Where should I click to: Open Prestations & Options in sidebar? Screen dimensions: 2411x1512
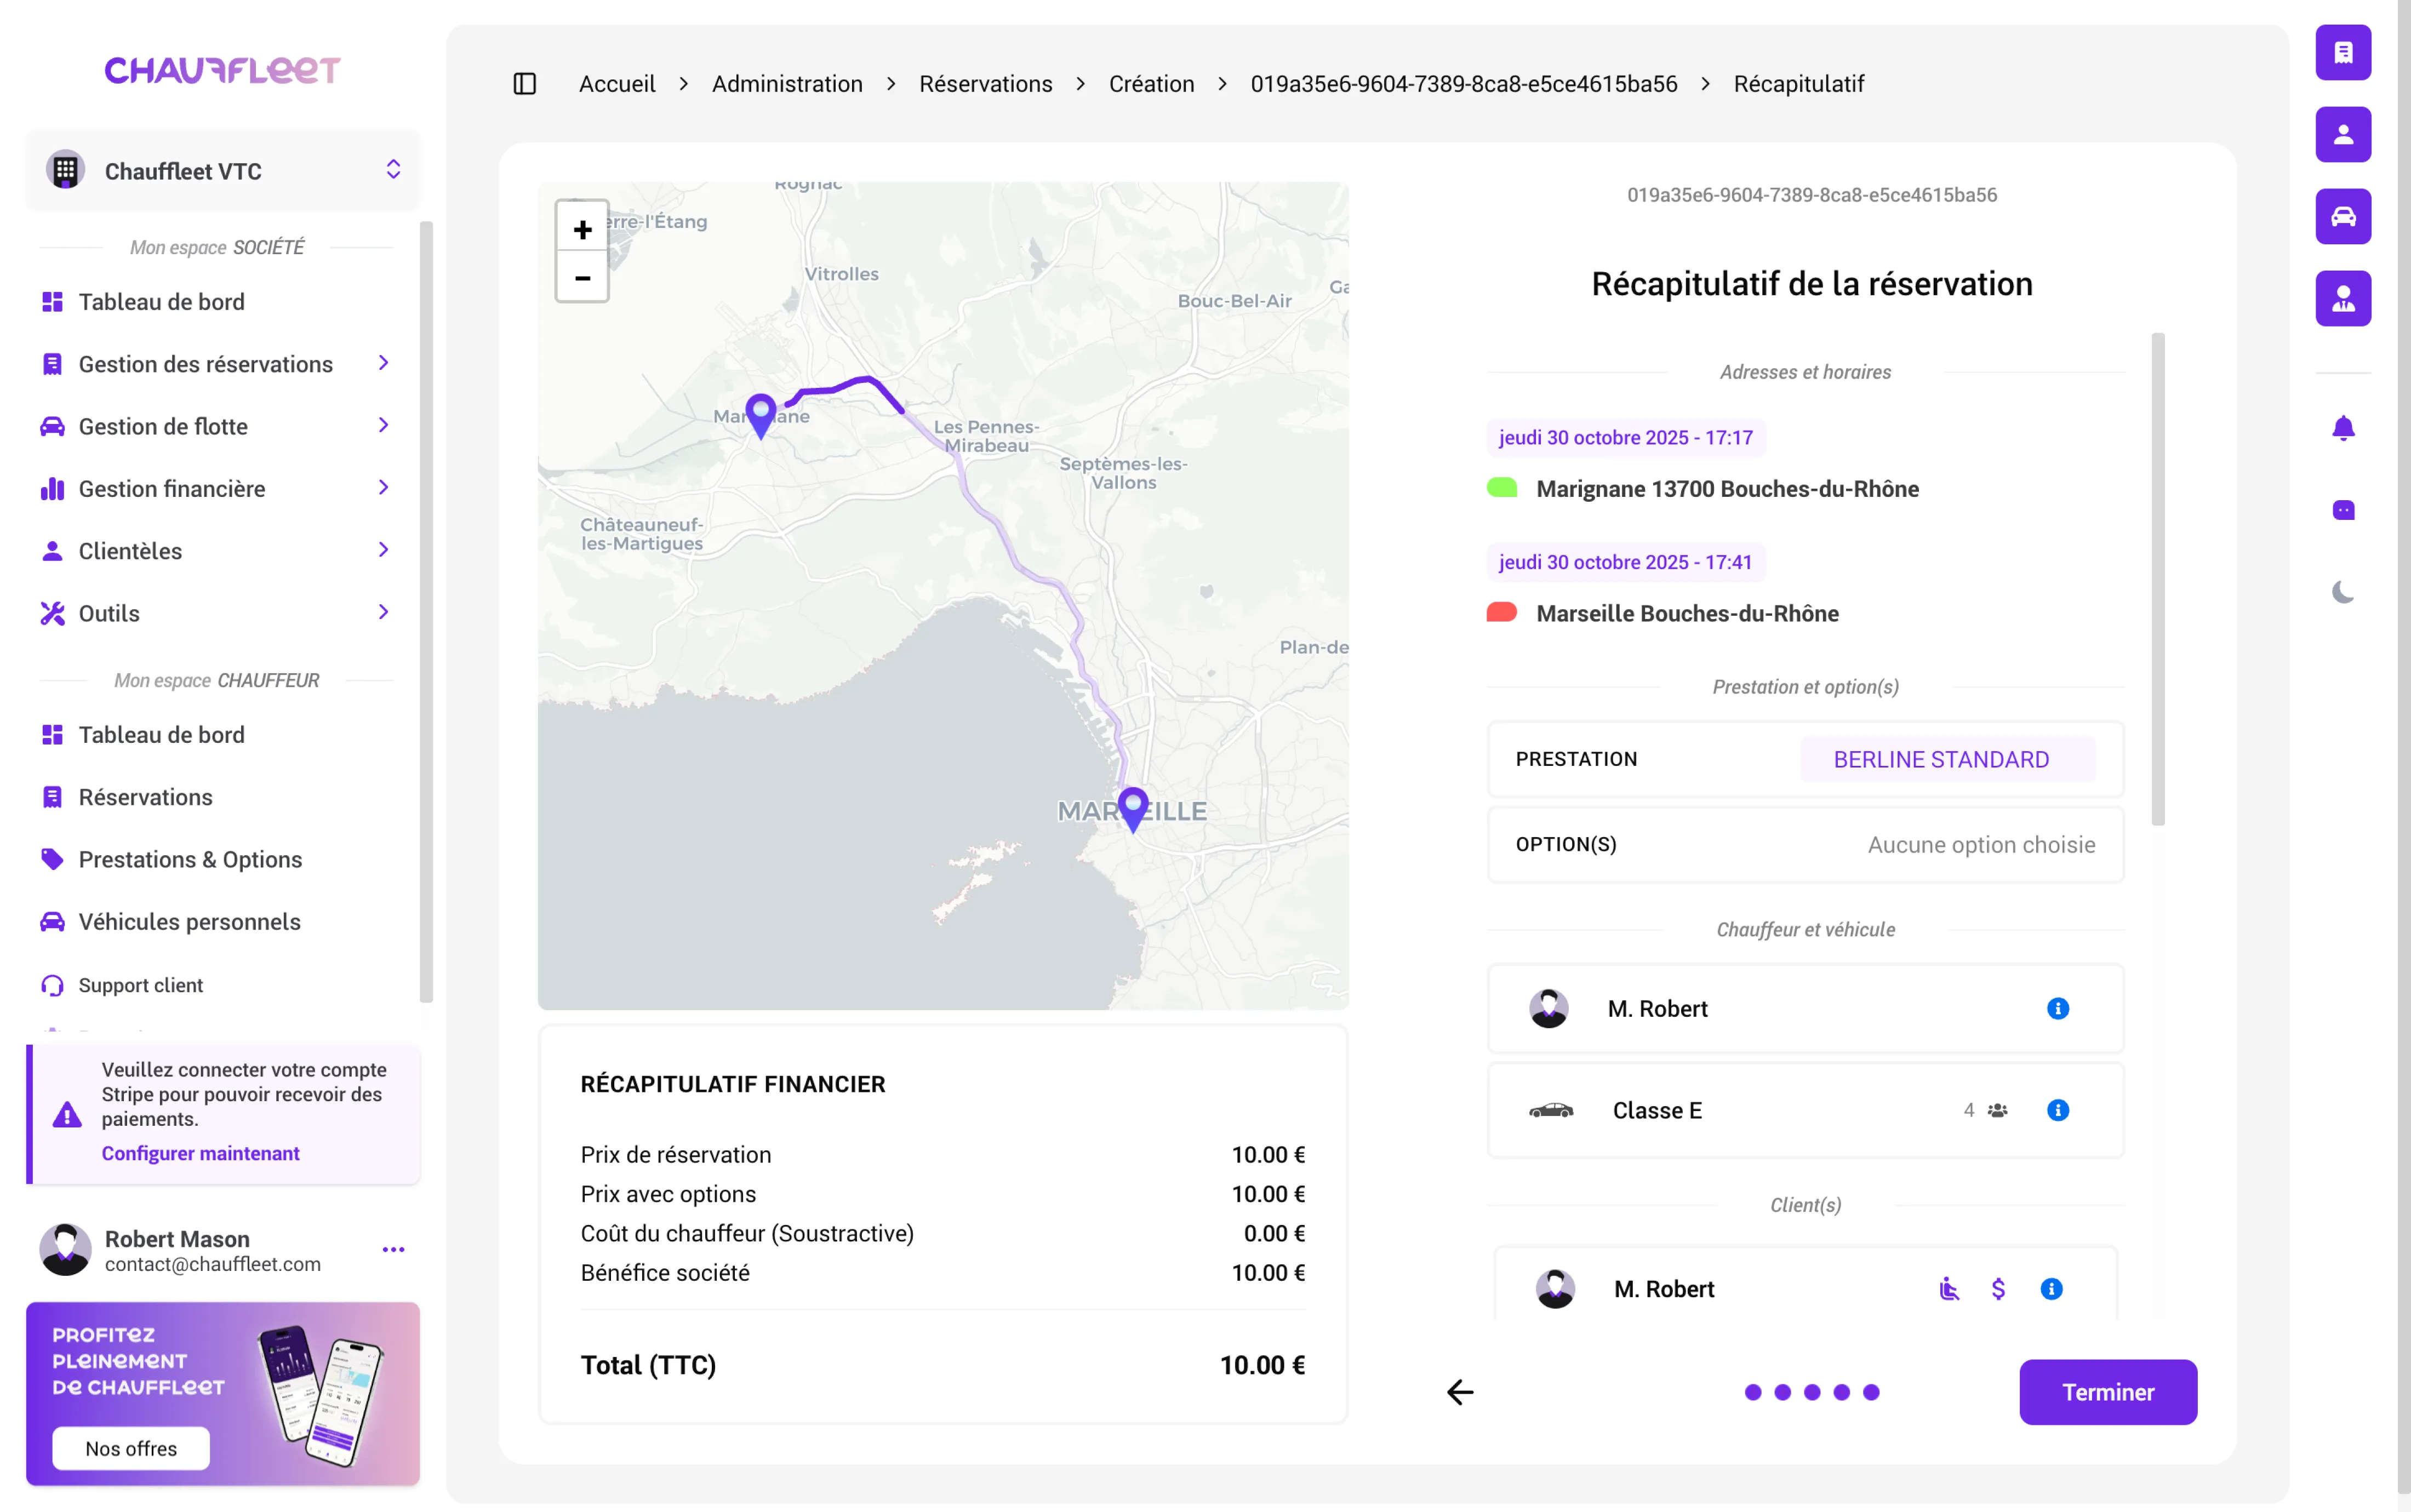pyautogui.click(x=190, y=859)
